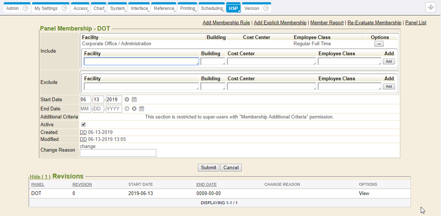The image size is (441, 216).
Task: Click the Submit button
Action: (209, 168)
